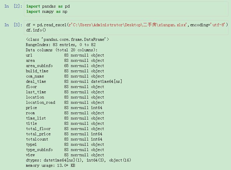Click the RangeIndex 83 entries output line
The image size is (231, 170).
(61, 45)
